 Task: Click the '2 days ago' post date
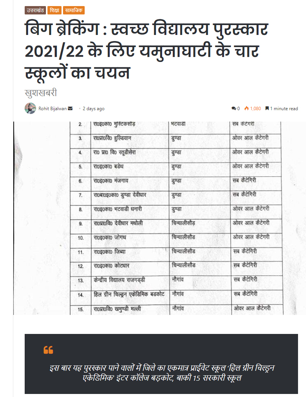click(x=93, y=109)
